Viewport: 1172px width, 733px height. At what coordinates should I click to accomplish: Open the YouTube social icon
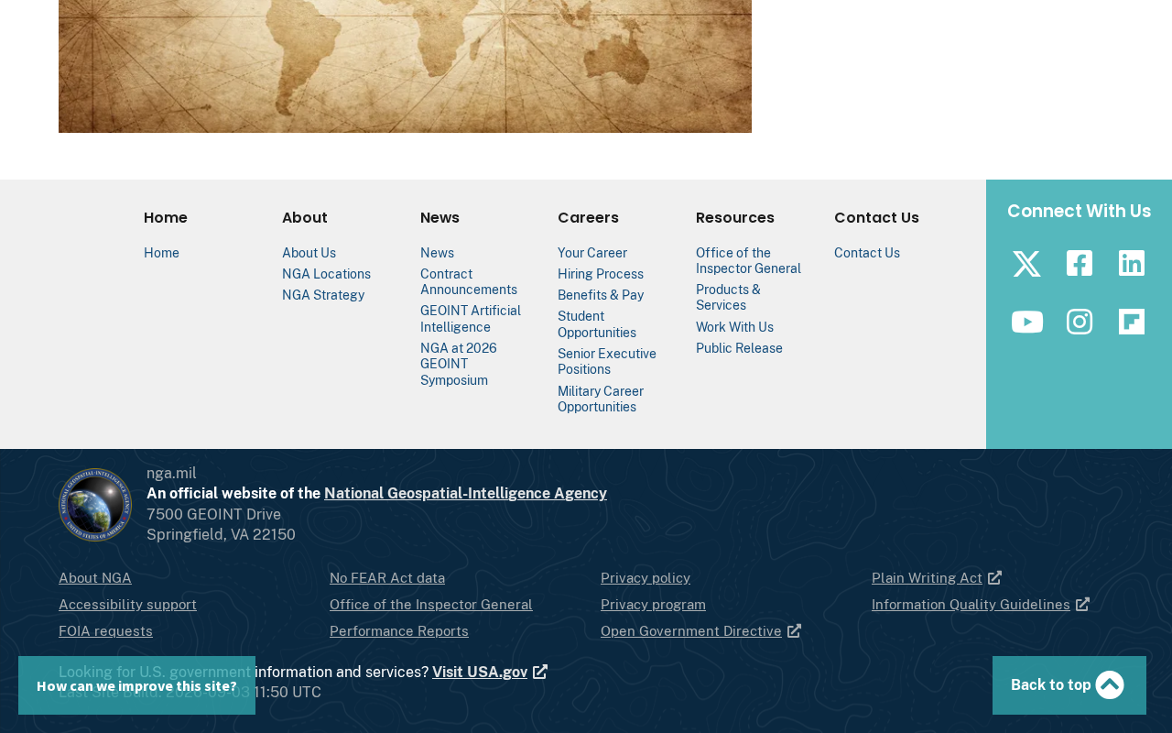1026,322
